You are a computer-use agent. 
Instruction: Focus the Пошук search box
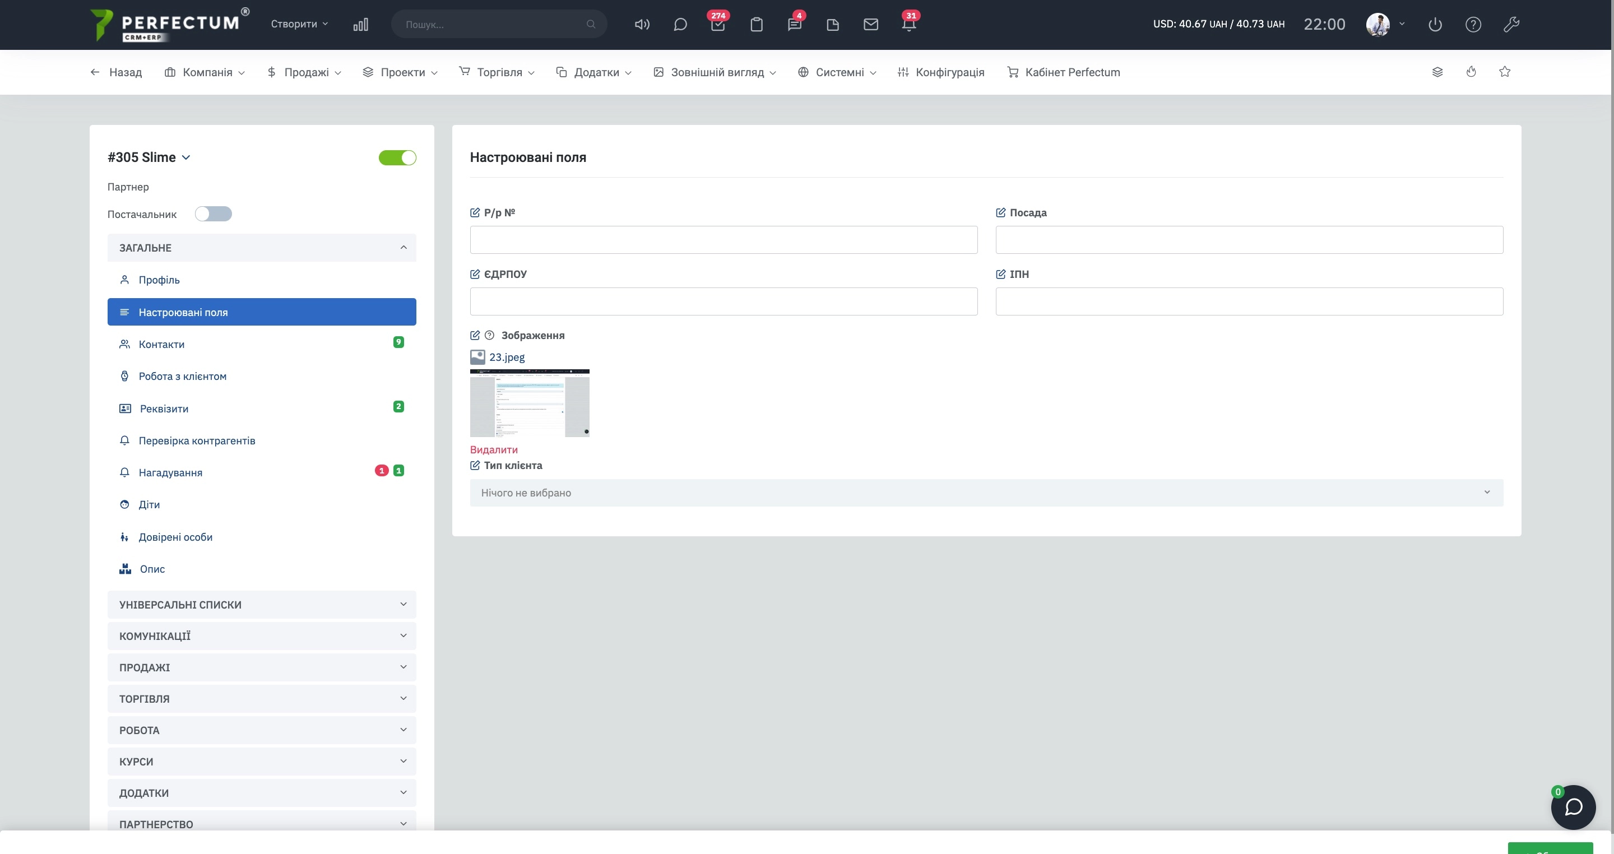pyautogui.click(x=499, y=25)
